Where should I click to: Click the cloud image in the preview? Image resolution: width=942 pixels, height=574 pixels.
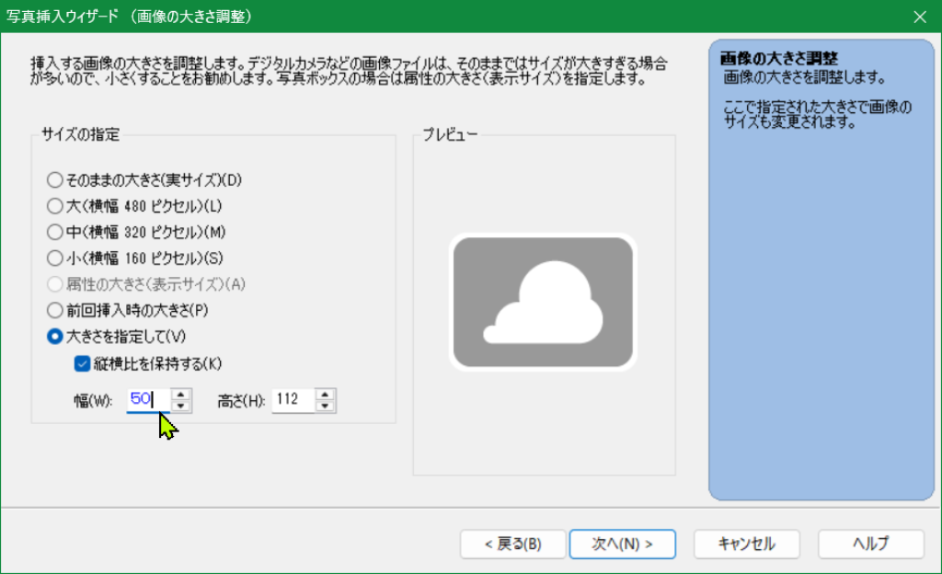point(543,302)
